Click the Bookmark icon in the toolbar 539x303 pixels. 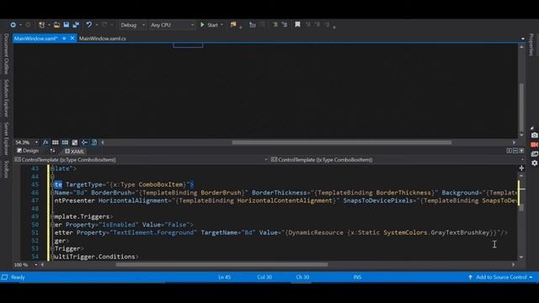pyautogui.click(x=297, y=24)
